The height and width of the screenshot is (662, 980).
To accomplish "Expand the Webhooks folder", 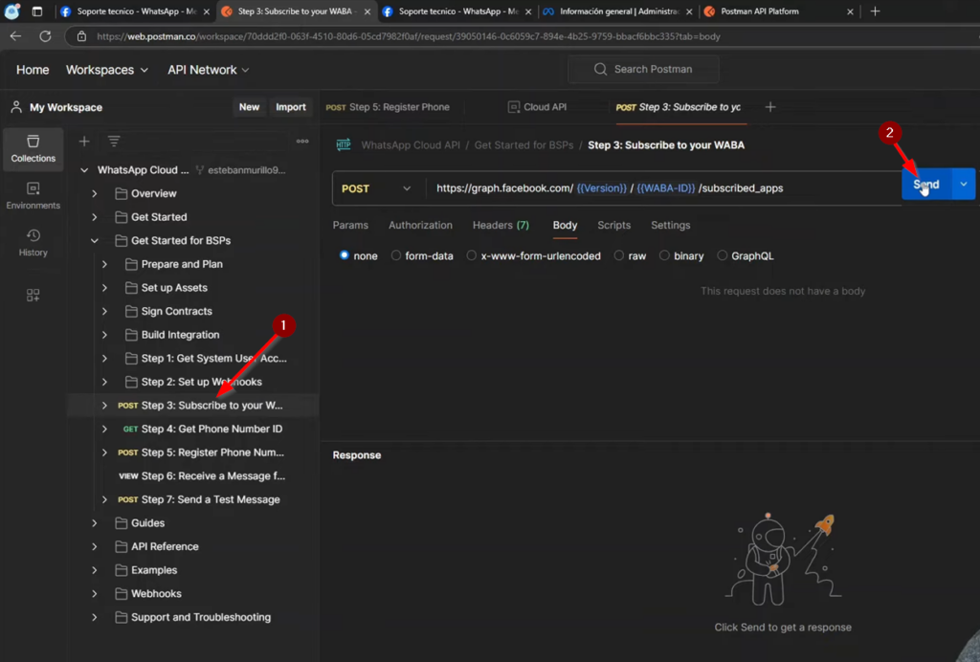I will pos(95,594).
